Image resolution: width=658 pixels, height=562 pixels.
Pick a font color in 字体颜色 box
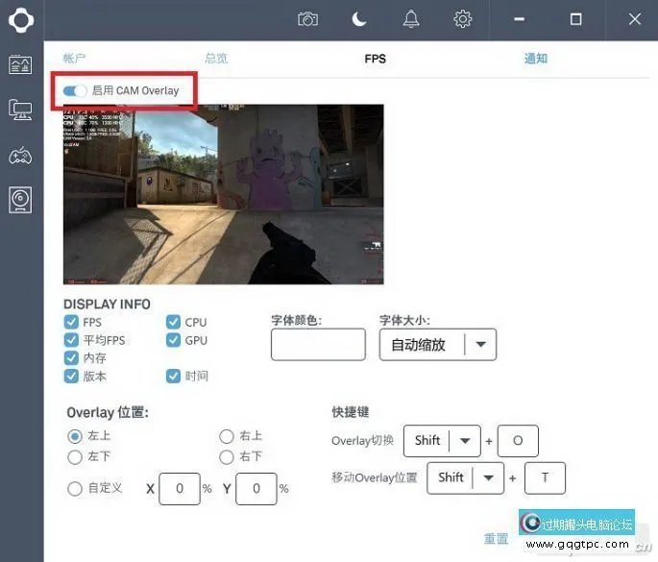(x=318, y=344)
